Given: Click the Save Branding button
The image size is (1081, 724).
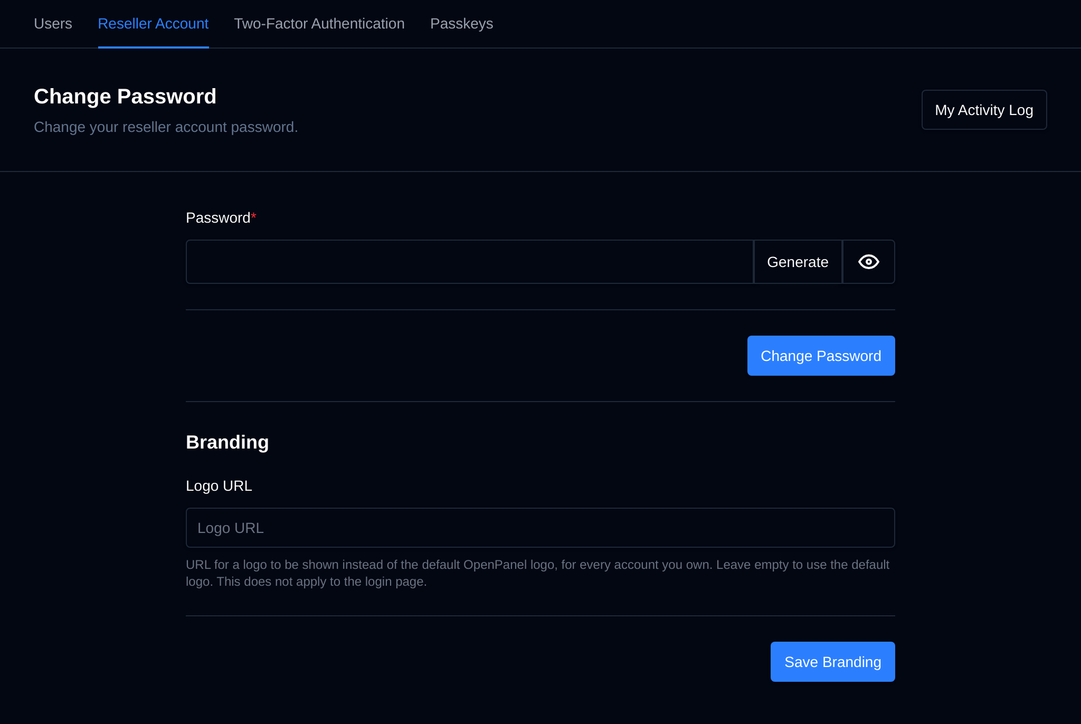Looking at the screenshot, I should click(x=832, y=662).
